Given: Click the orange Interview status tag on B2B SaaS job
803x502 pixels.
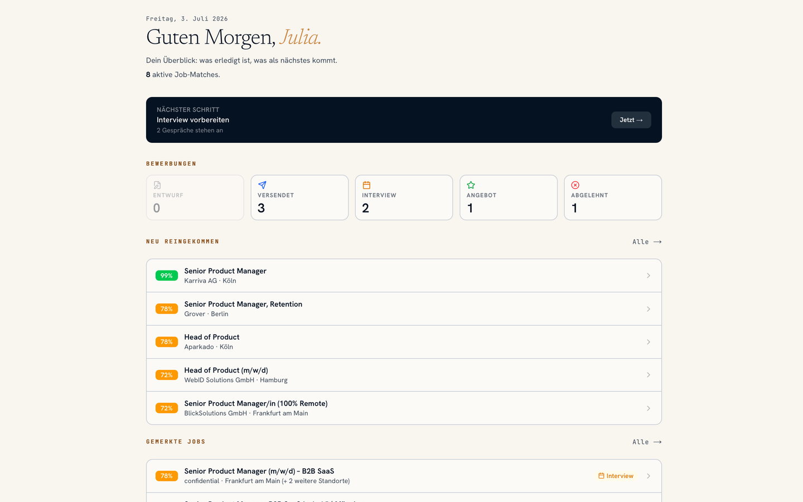Looking at the screenshot, I should click(616, 476).
